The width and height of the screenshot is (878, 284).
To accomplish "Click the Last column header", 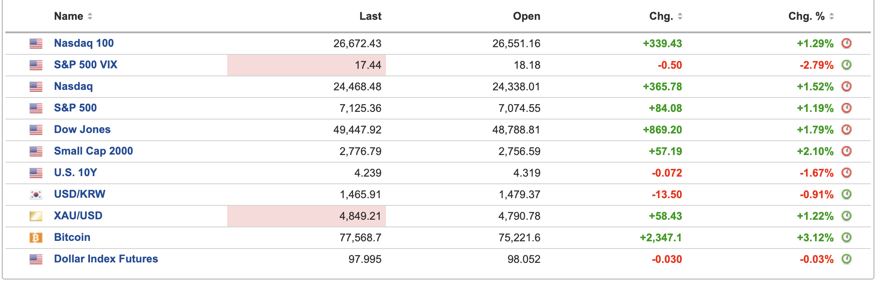I will pos(370,17).
